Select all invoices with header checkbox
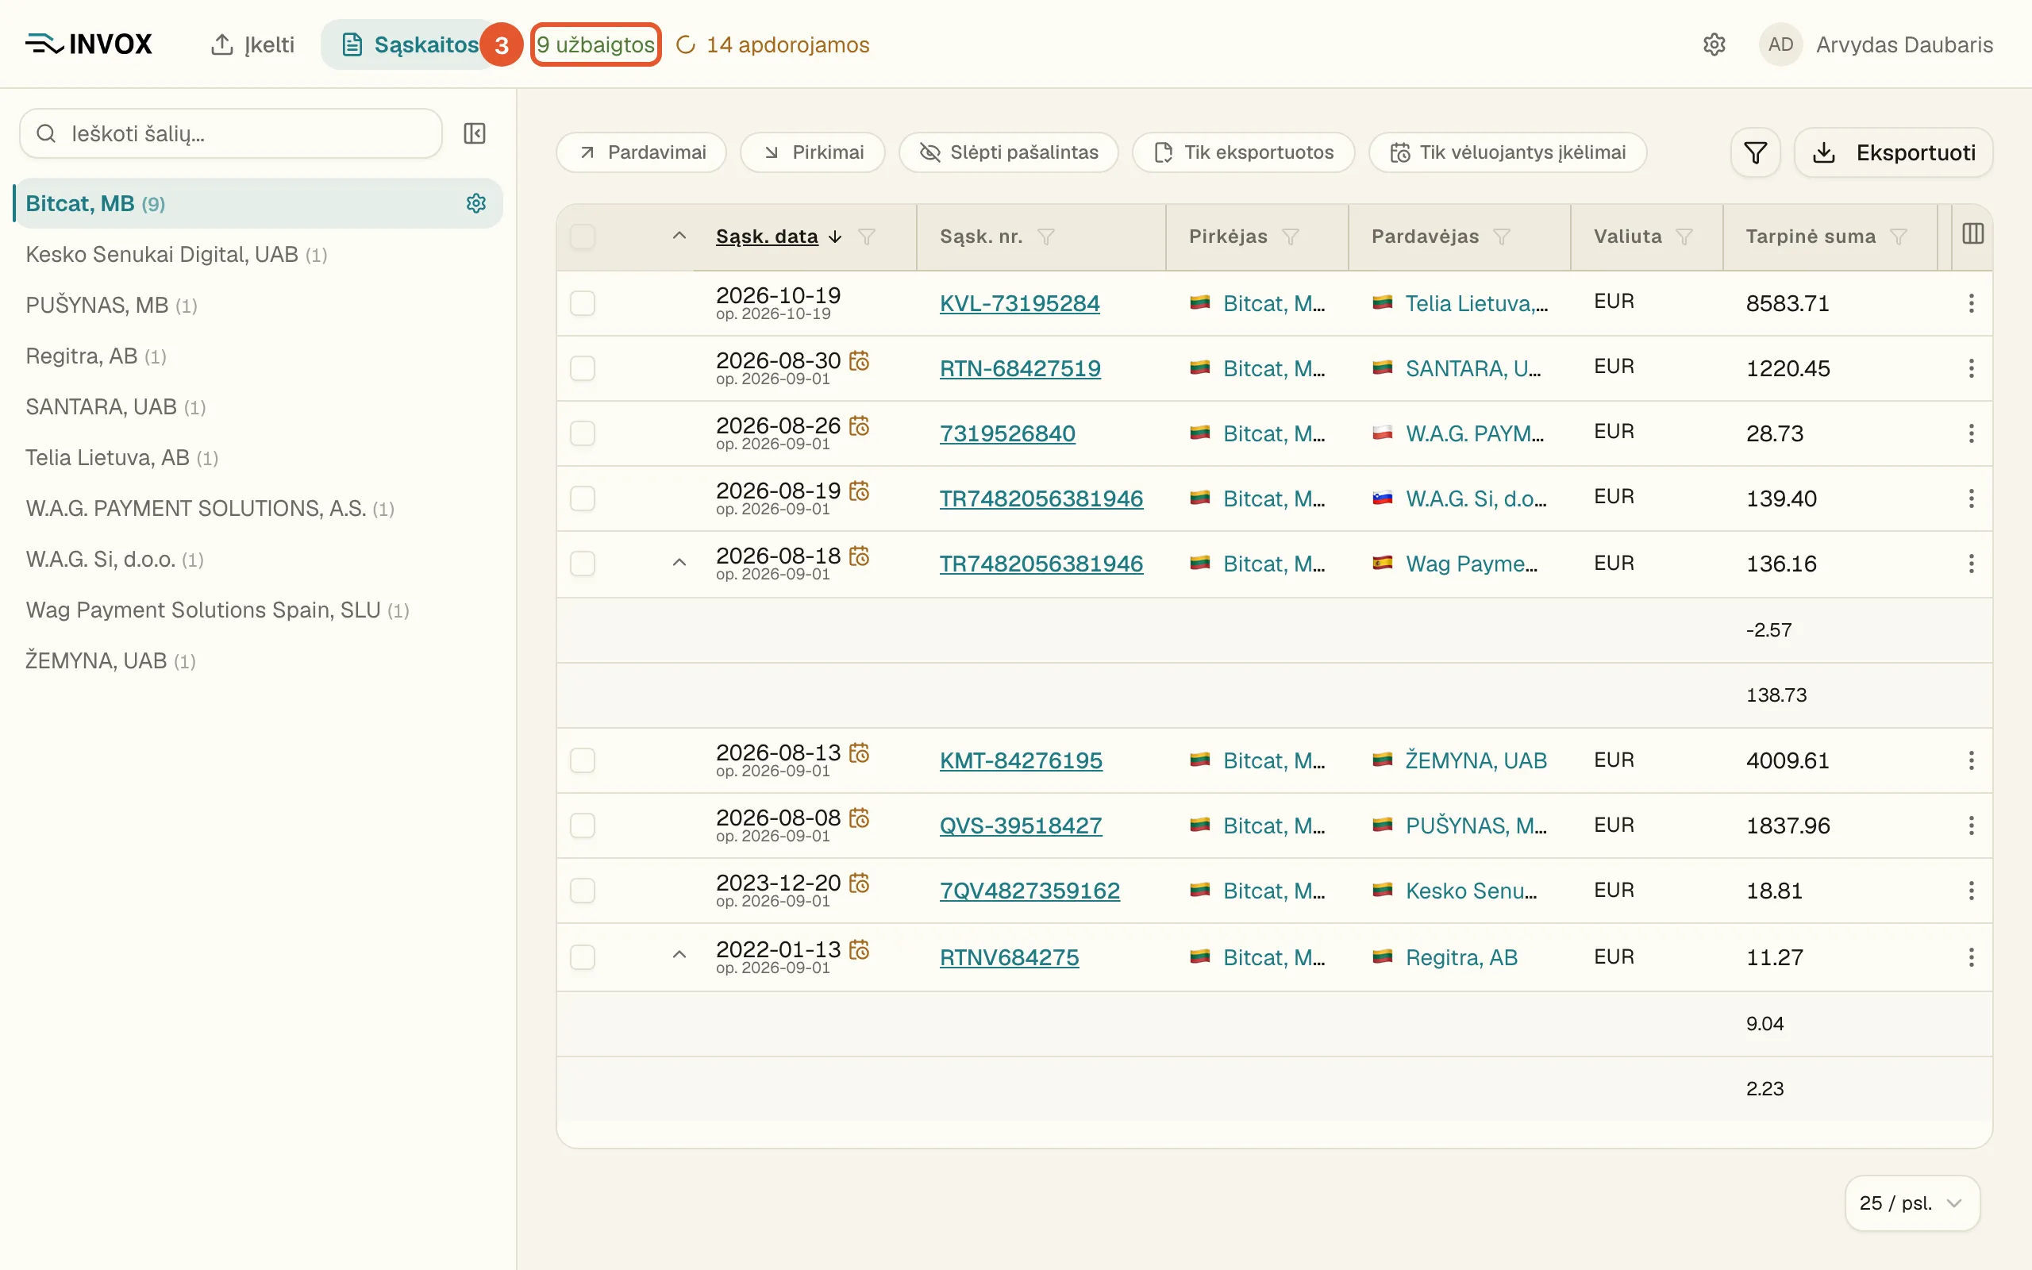Viewport: 2032px width, 1270px height. (583, 237)
